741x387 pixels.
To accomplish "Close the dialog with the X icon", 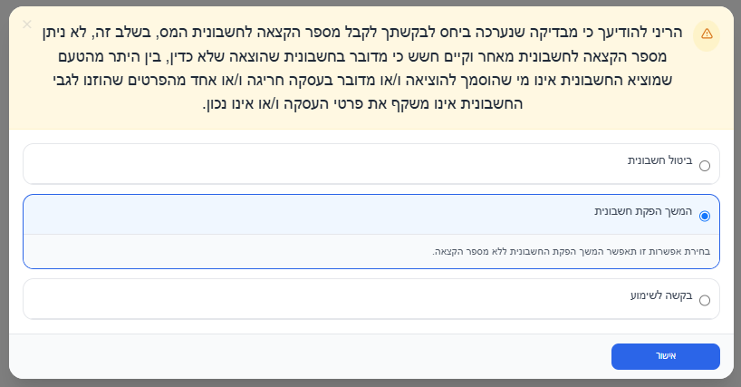I will coord(27,24).
